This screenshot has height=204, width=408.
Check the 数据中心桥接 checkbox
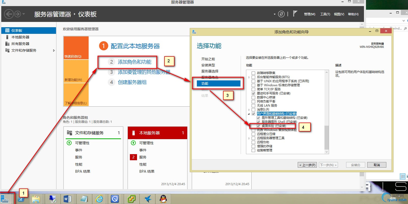tap(253, 97)
